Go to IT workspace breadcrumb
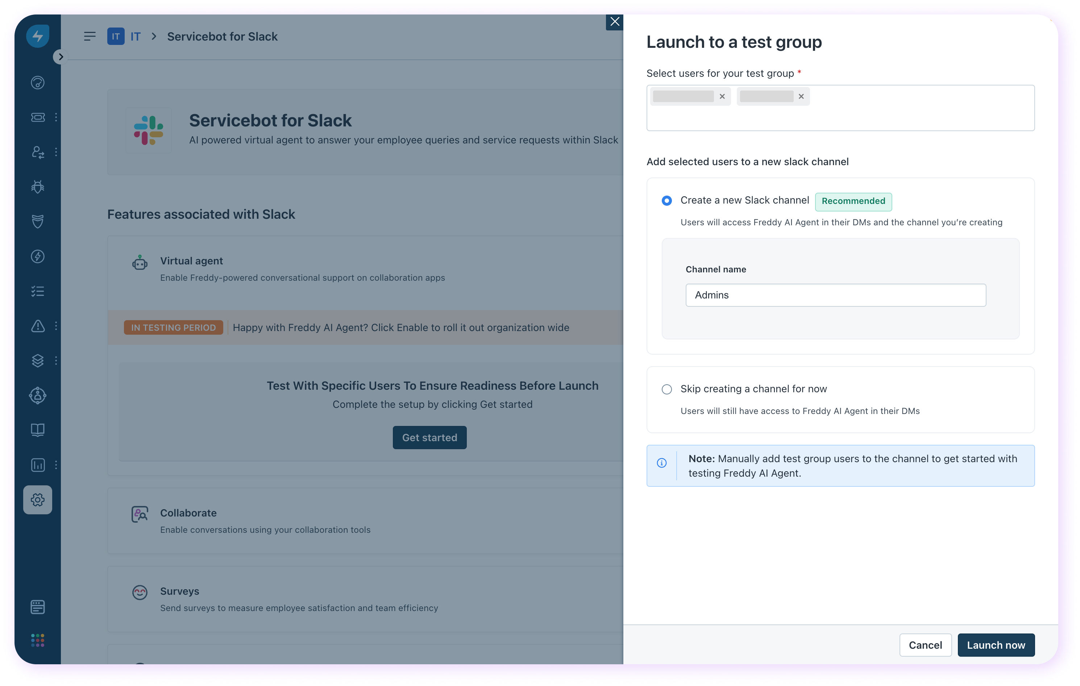 [135, 36]
